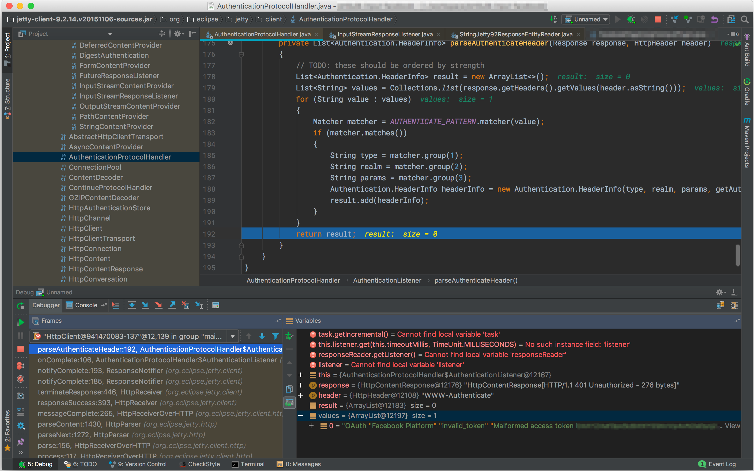Image resolution: width=754 pixels, height=471 pixels.
Task: Expand element 0 of values list
Action: click(x=311, y=426)
